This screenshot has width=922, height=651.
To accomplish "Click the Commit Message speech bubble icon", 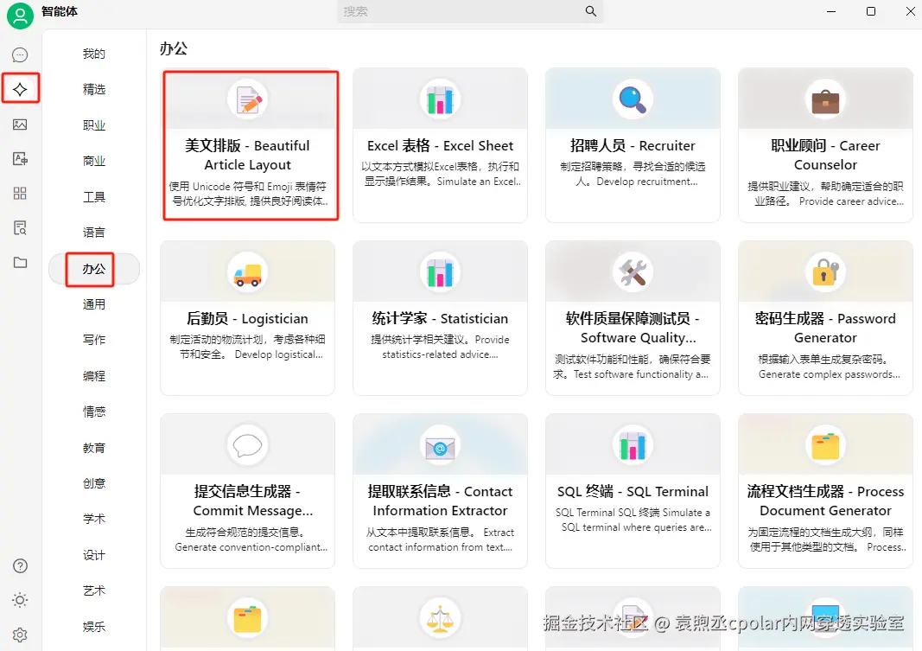I will [x=248, y=445].
